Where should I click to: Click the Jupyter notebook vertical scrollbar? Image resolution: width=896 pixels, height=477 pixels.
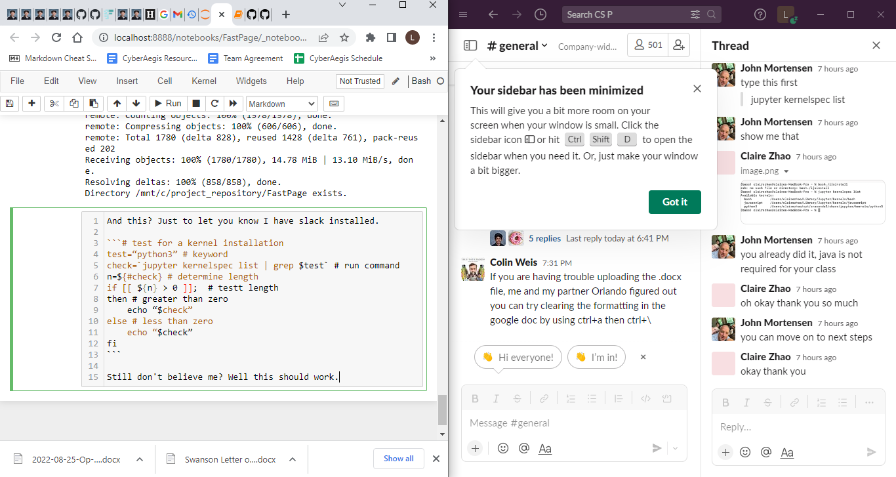click(x=441, y=410)
